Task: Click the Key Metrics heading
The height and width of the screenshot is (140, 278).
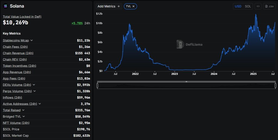Action: pos(12,33)
